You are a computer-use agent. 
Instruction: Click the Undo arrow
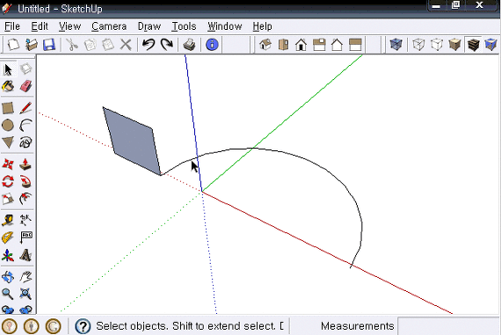(149, 45)
